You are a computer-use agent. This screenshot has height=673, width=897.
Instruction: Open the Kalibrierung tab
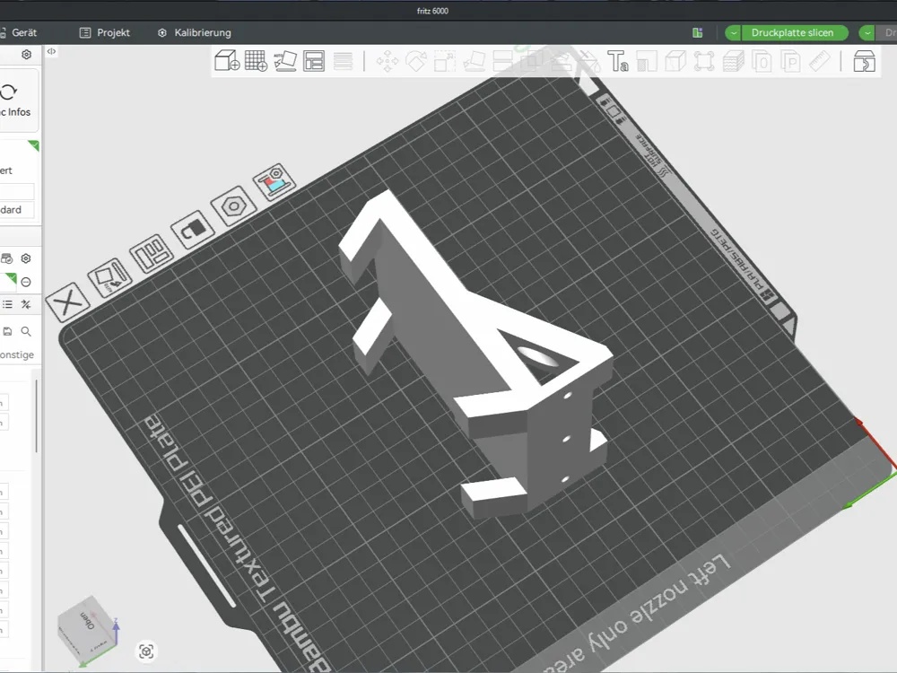[195, 32]
